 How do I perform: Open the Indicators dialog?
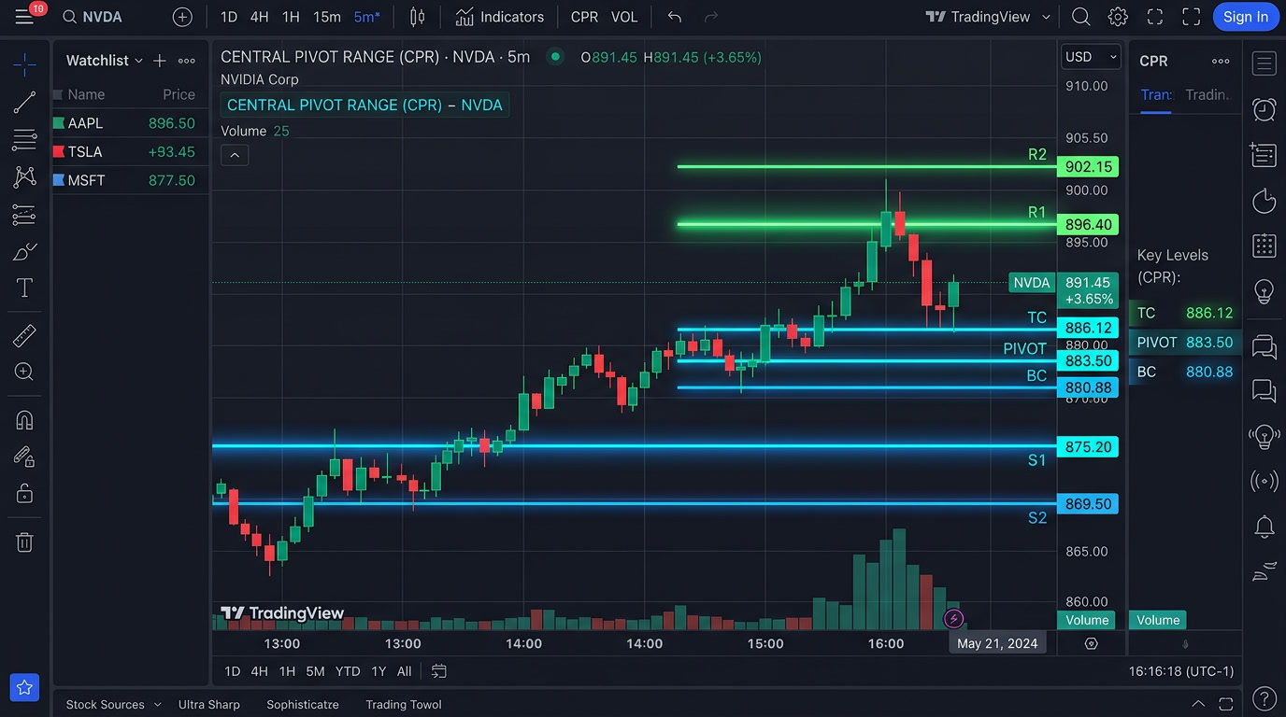pos(500,17)
